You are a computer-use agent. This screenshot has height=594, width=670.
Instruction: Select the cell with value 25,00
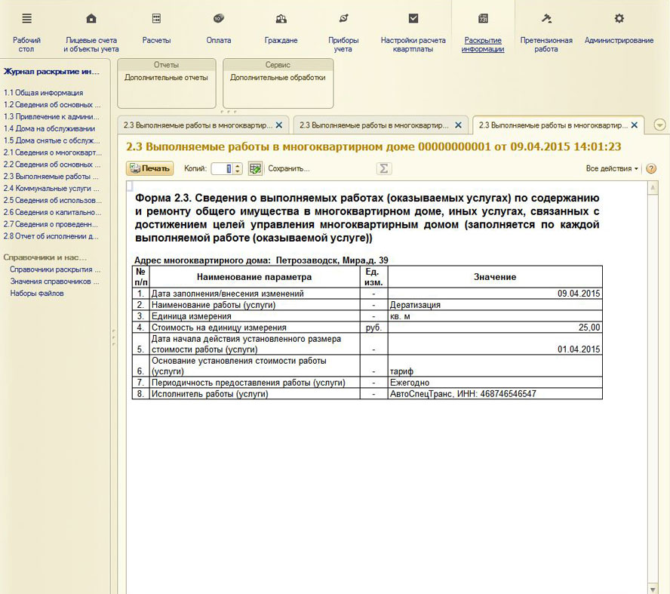point(495,328)
